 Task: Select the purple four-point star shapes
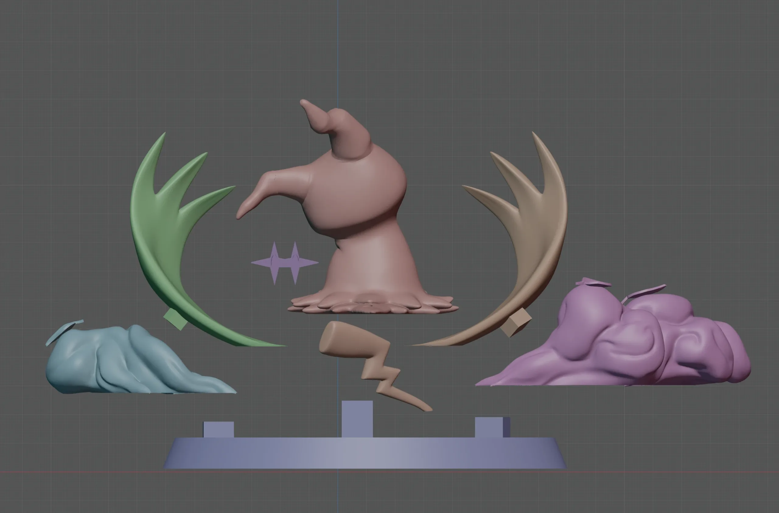click(285, 263)
